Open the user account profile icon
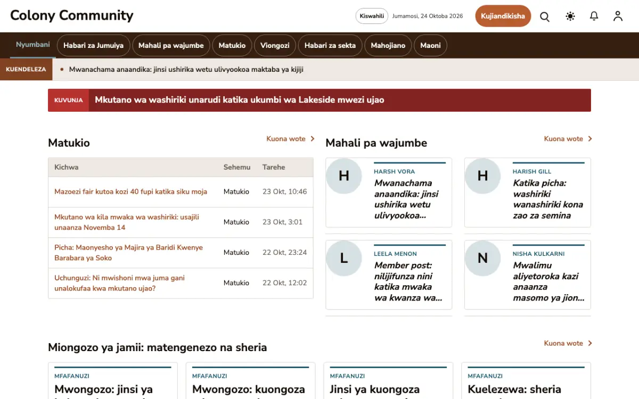This screenshot has height=399, width=639. click(618, 16)
